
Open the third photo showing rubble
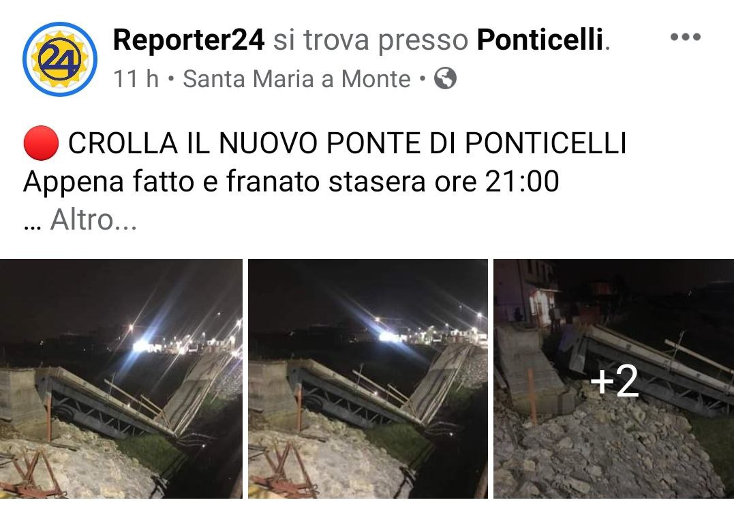coord(613,379)
